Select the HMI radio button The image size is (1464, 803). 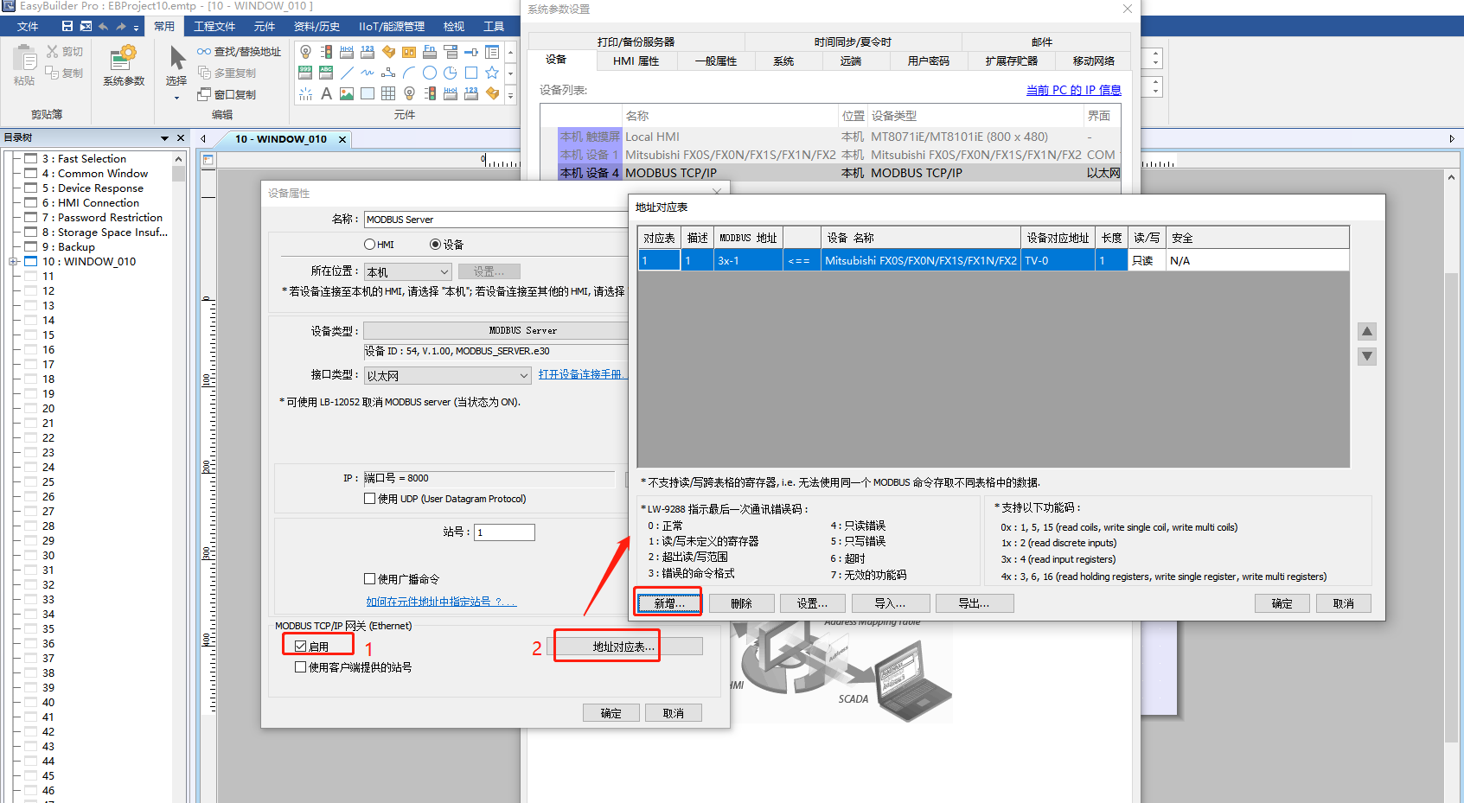370,245
